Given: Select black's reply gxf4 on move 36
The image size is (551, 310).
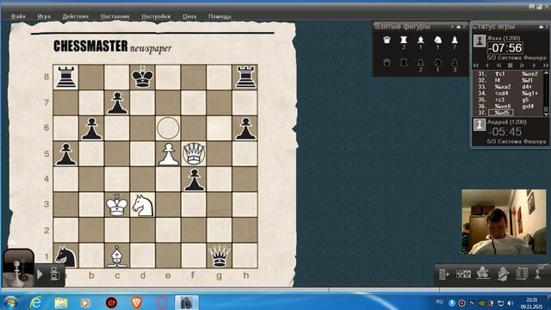Looking at the screenshot, I should (x=528, y=106).
